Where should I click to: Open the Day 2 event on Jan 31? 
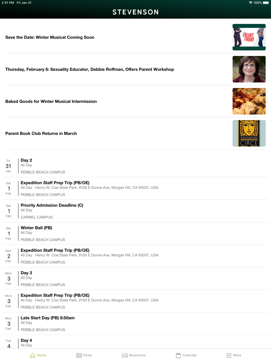click(x=135, y=166)
